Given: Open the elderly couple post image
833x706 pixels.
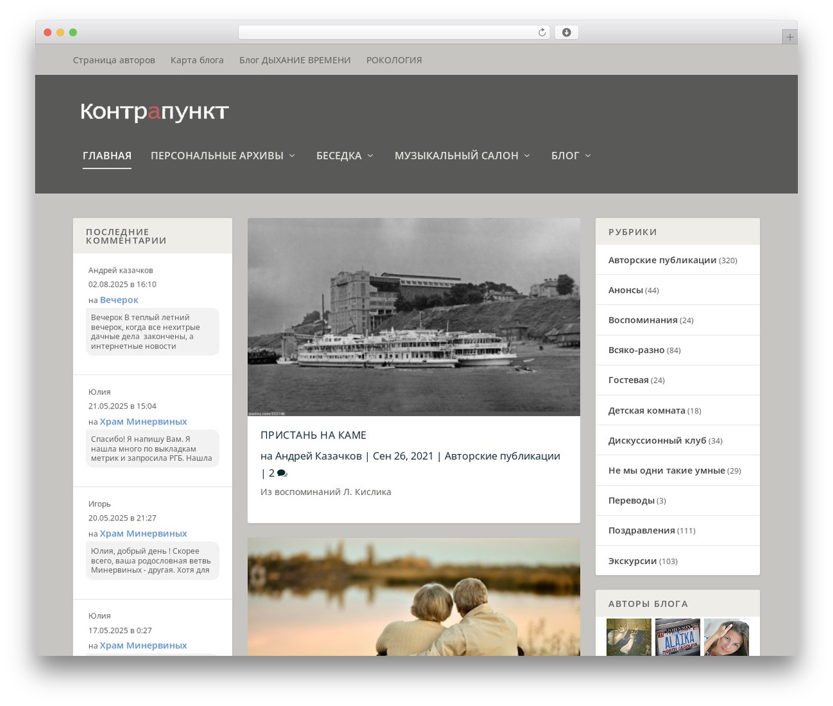Looking at the screenshot, I should (x=414, y=597).
